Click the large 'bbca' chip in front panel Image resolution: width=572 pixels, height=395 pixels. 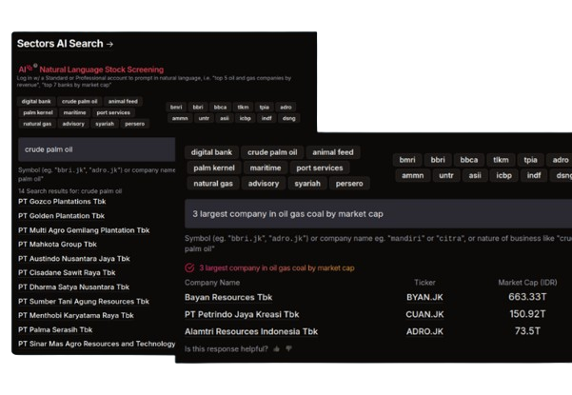(469, 160)
